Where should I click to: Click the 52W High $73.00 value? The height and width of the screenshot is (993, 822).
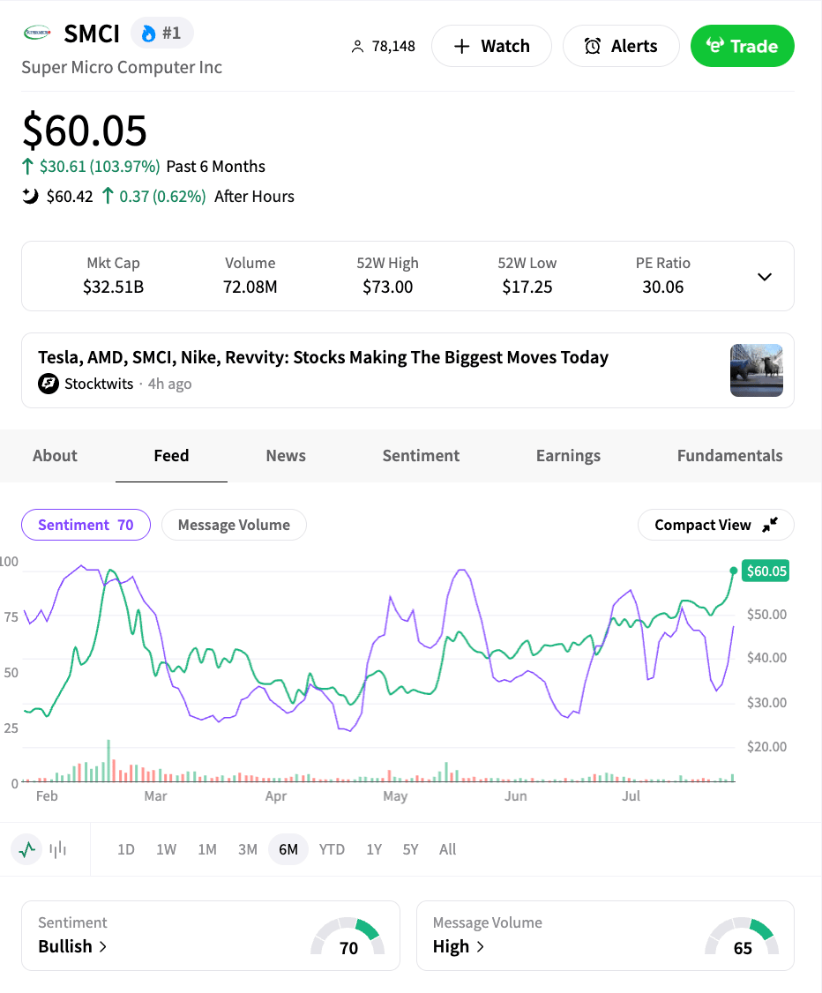(387, 287)
